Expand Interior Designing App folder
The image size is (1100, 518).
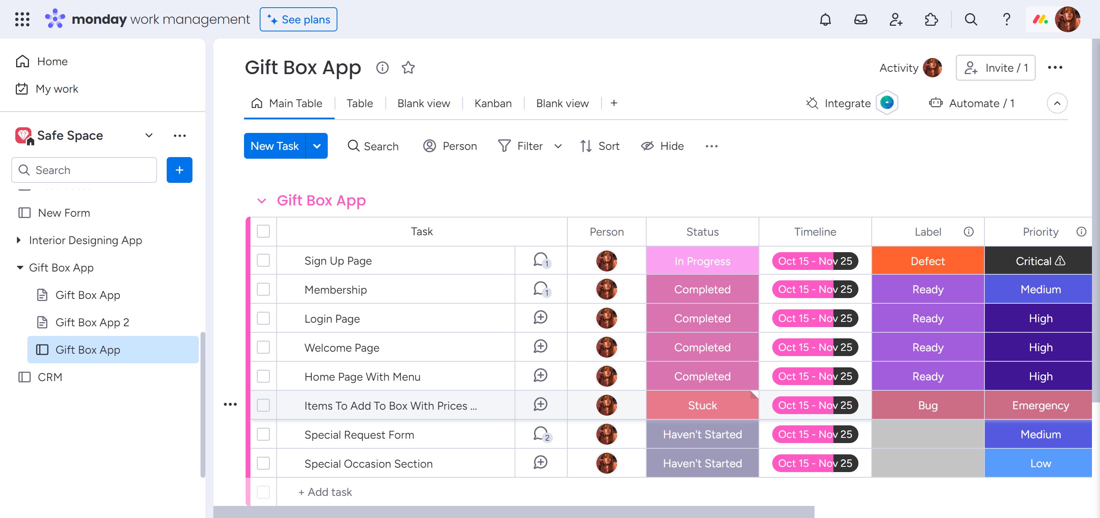[19, 240]
